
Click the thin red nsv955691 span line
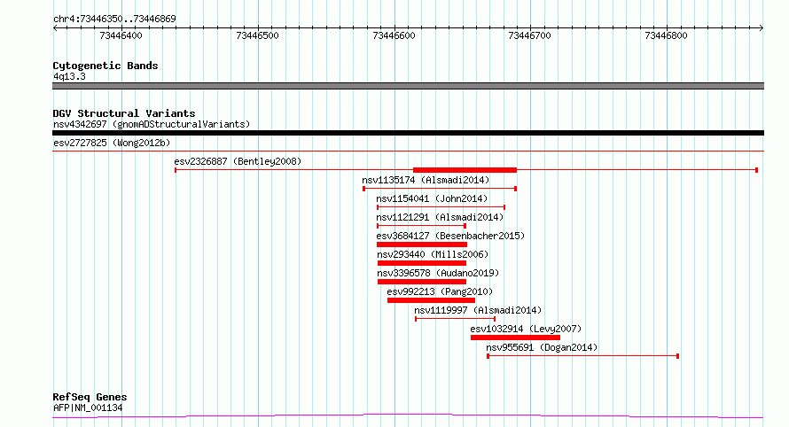[x=582, y=356]
